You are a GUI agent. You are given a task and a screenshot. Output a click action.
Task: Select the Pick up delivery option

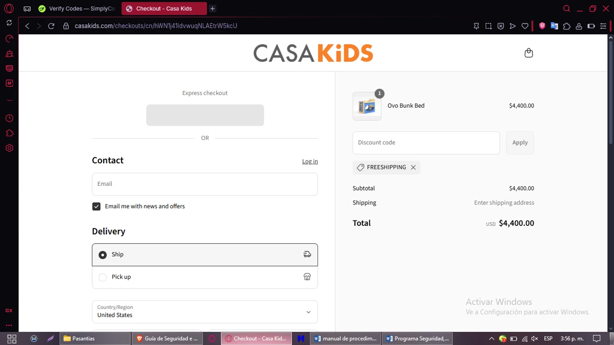(205, 277)
